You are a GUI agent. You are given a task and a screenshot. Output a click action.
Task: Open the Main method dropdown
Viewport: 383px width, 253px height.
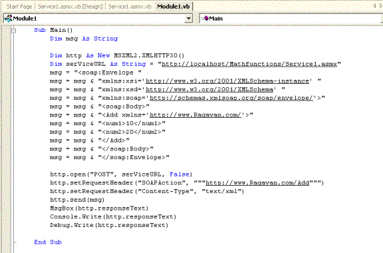tap(291, 19)
